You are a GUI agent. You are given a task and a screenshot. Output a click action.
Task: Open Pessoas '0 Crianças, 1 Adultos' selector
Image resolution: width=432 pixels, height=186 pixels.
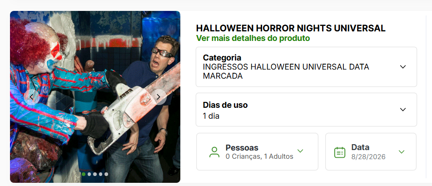pos(257,152)
